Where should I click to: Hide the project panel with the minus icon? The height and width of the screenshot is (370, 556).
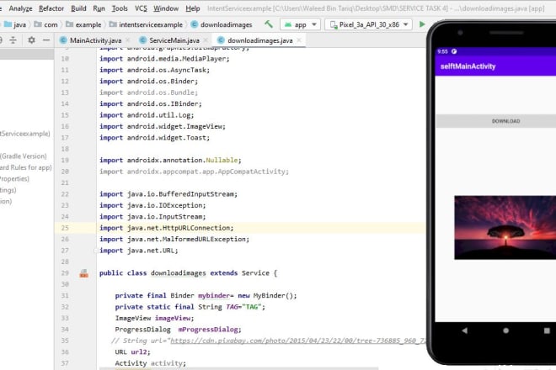pos(46,40)
